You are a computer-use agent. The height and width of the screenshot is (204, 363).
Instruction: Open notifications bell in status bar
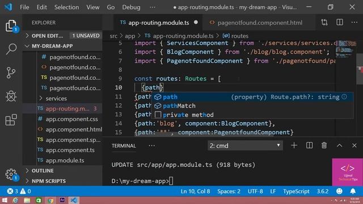[x=353, y=192]
